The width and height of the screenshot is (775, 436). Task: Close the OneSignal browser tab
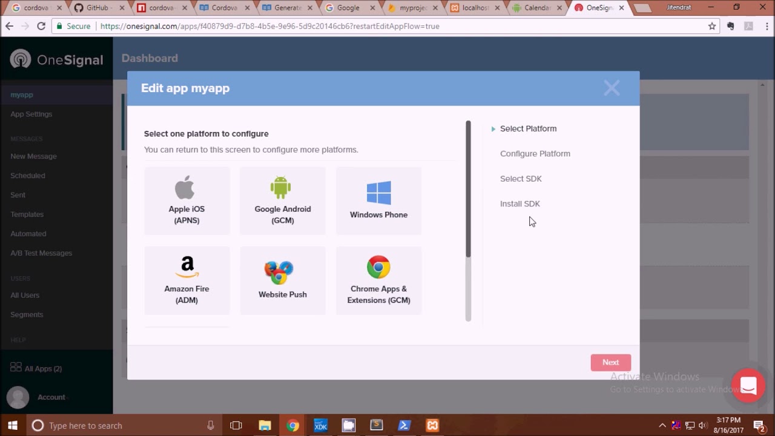pyautogui.click(x=621, y=8)
